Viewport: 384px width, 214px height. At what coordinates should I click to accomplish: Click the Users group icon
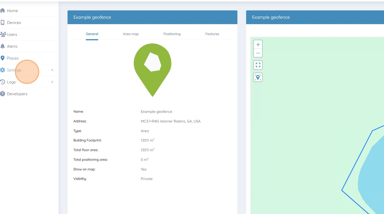click(x=3, y=34)
